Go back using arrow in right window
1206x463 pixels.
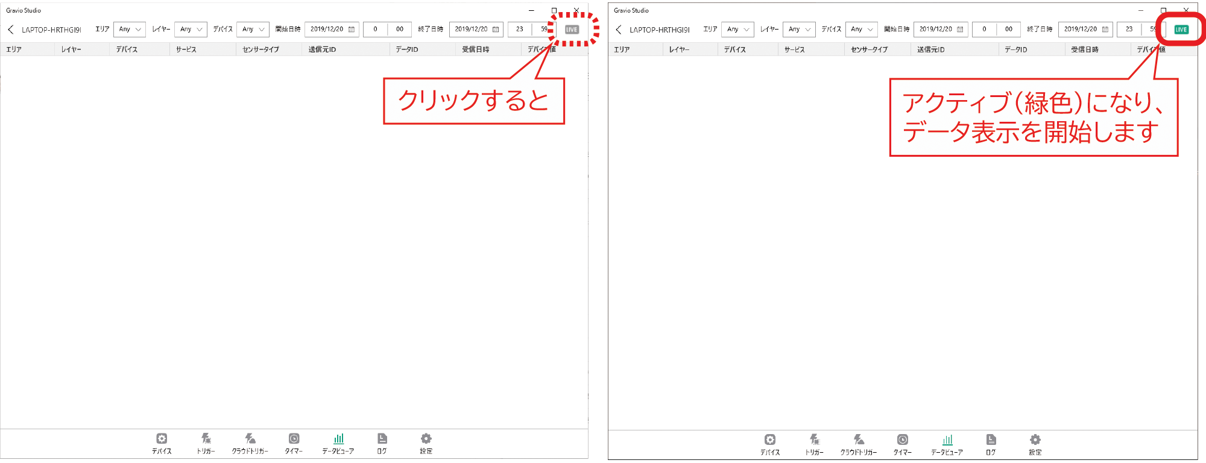619,30
